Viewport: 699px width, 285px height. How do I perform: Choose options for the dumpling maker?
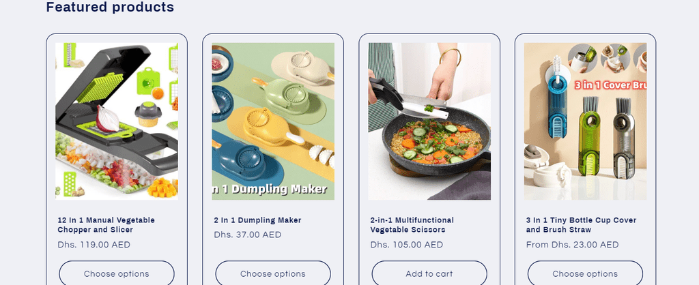pos(273,273)
